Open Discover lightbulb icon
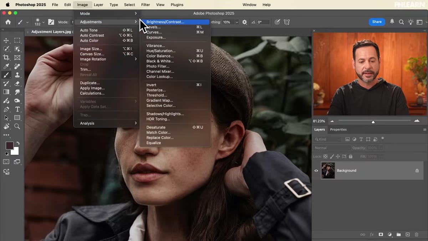 pos(411,22)
